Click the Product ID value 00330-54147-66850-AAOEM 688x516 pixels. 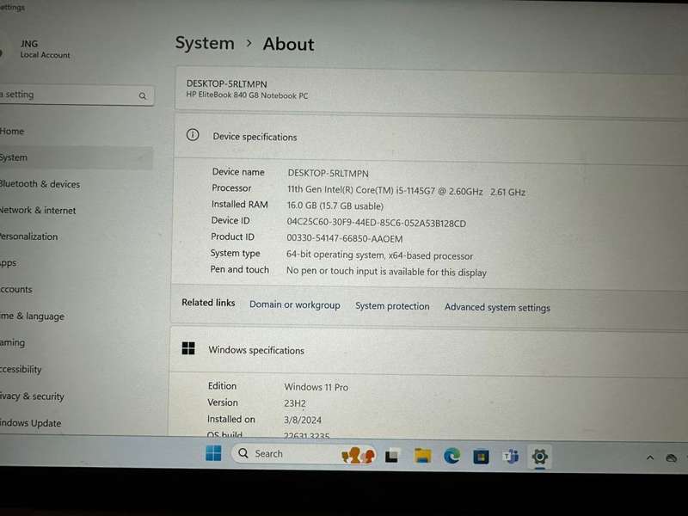(x=345, y=238)
